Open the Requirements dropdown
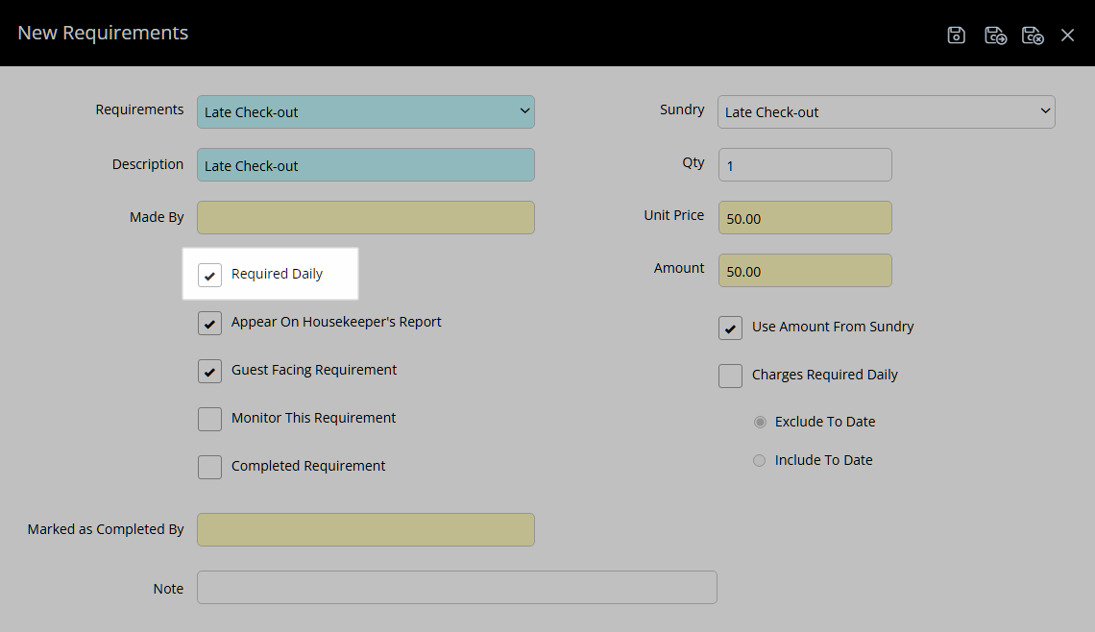1095x632 pixels. pos(366,111)
